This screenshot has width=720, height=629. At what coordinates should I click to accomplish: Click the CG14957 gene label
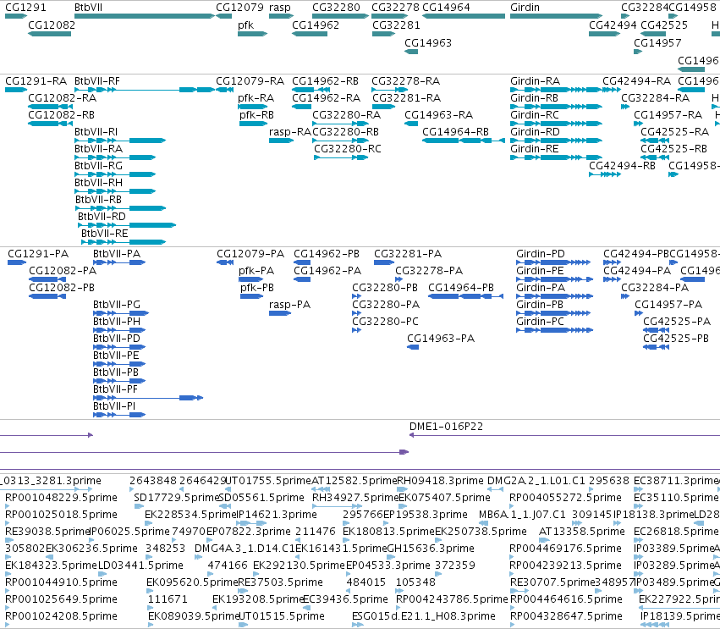(x=657, y=42)
